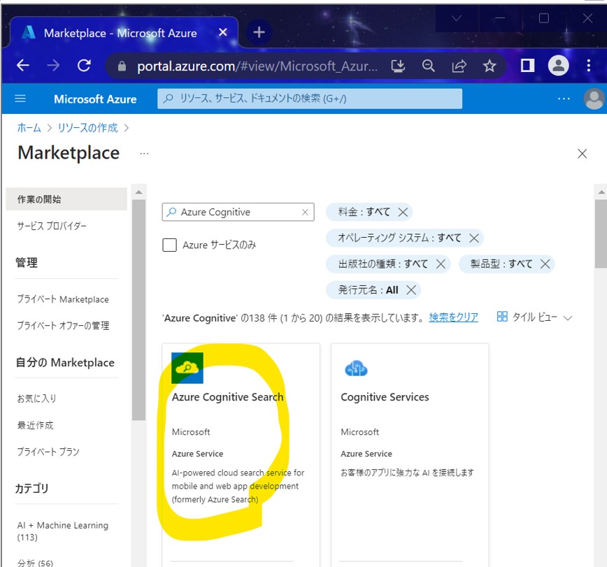The width and height of the screenshot is (607, 567).
Task: Click the browser back arrow
Action: coord(23,66)
